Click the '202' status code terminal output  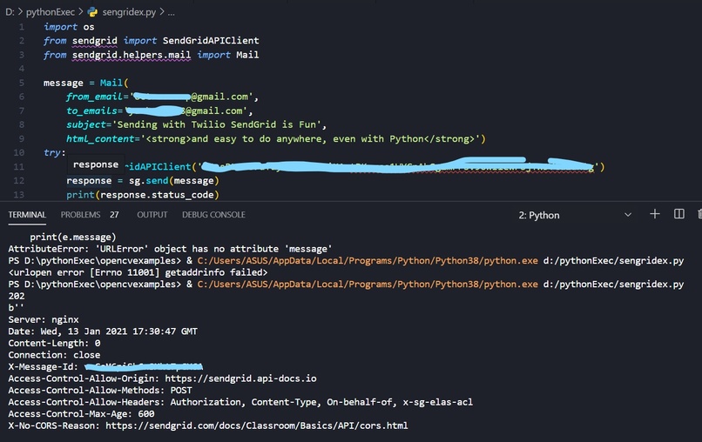(17, 296)
